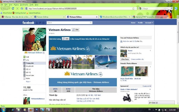
Task: Click the browser URL address bar
Action: click(x=80, y=8)
